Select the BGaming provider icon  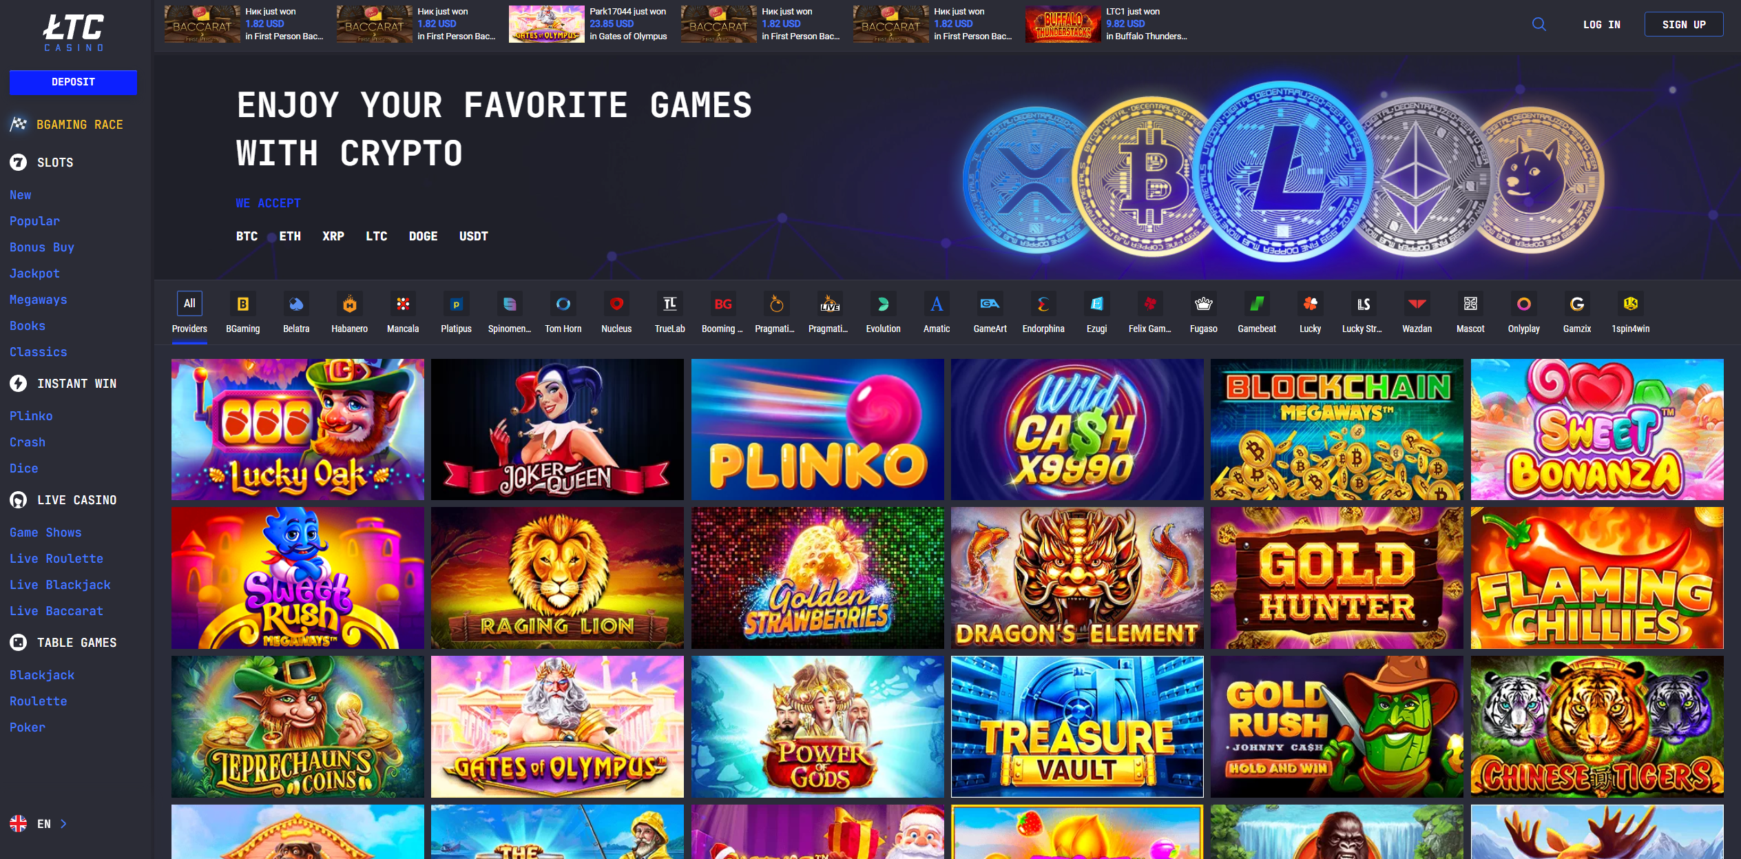(243, 304)
